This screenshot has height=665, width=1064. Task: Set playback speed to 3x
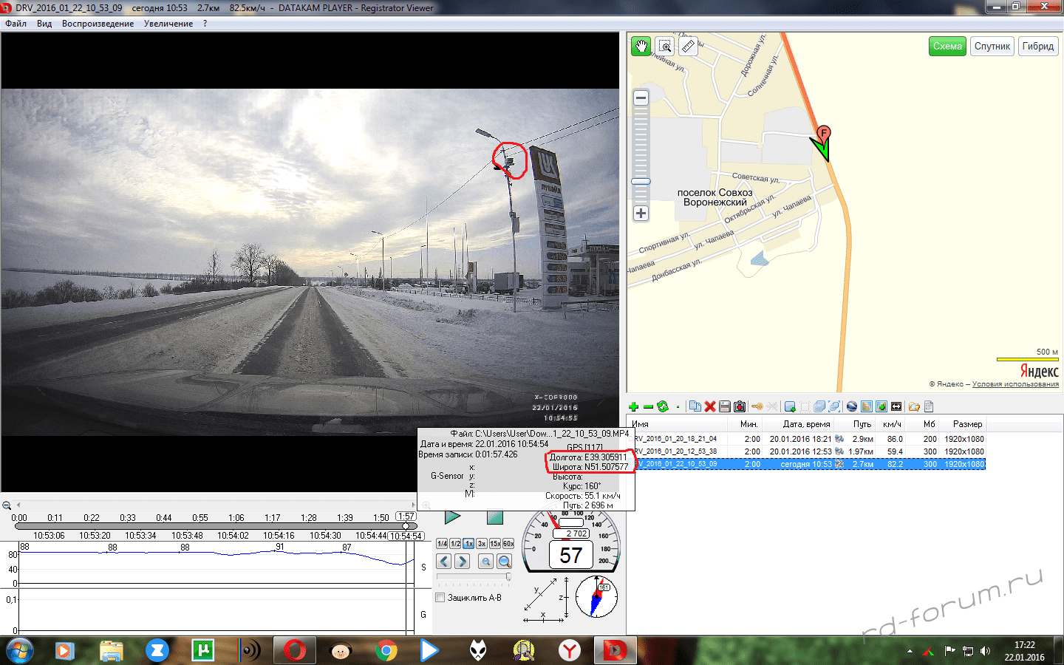tap(482, 544)
